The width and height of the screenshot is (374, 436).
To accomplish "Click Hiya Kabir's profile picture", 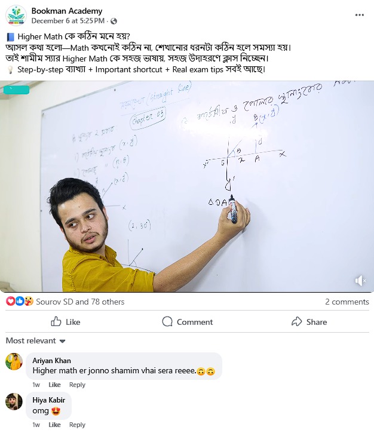I will coord(14,401).
